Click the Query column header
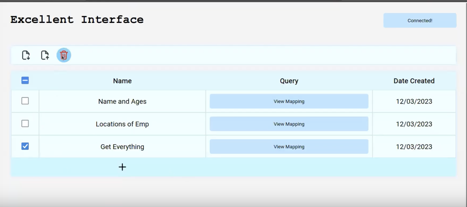 289,81
